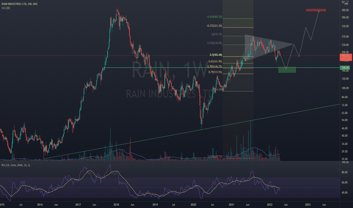The height and width of the screenshot is (208, 353).
Task: Click the 330.00 price axis label
Action: [345, 26]
